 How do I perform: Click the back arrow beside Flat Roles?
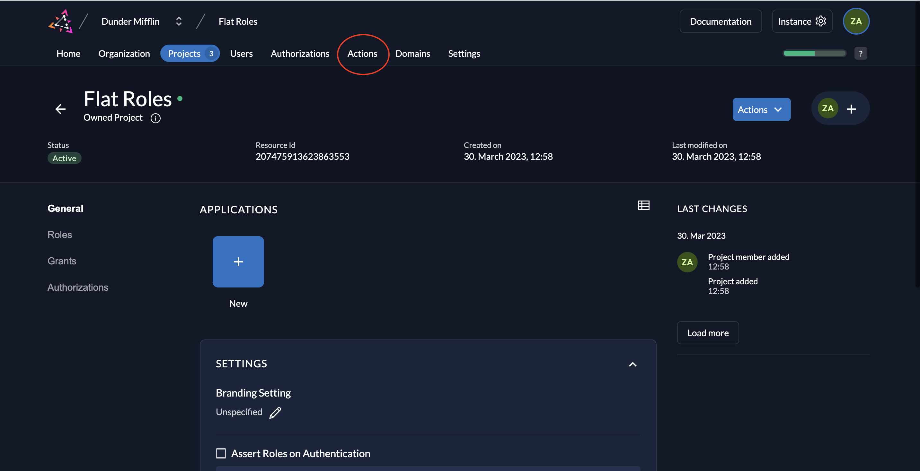coord(61,109)
